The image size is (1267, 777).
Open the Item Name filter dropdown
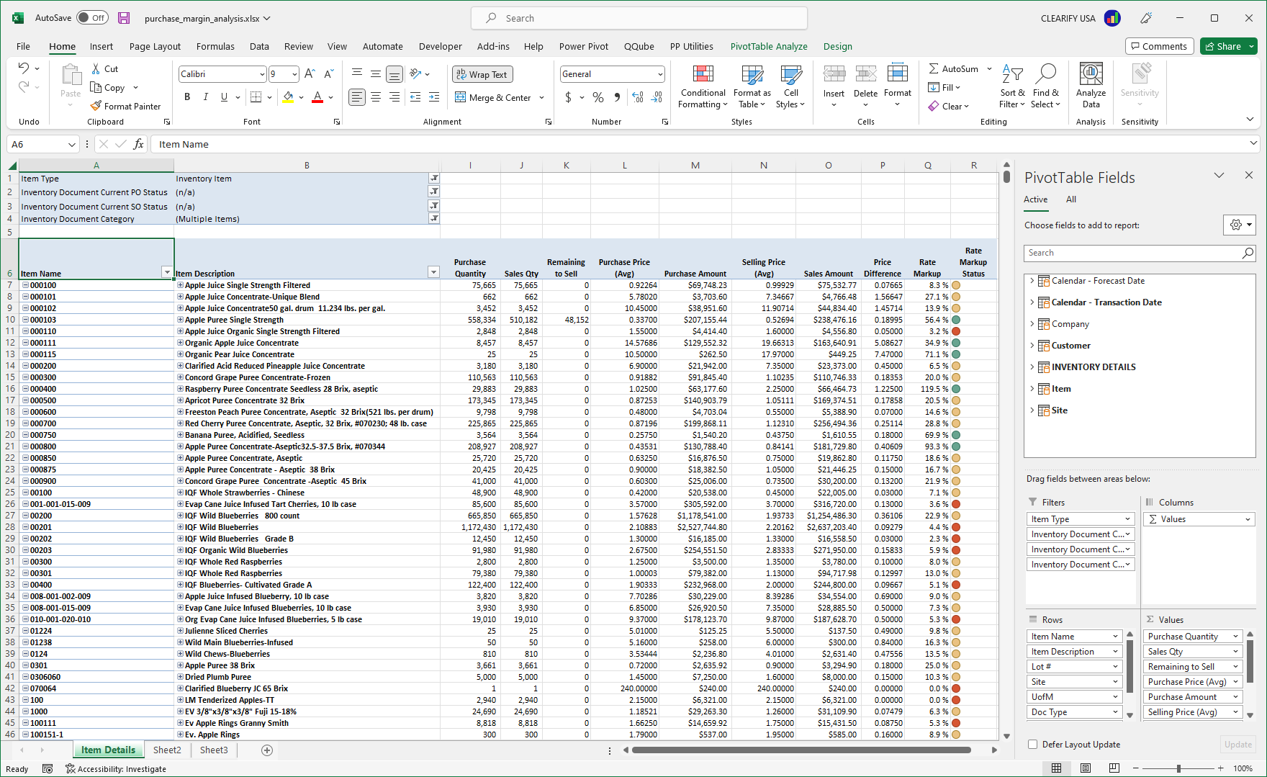pyautogui.click(x=167, y=271)
